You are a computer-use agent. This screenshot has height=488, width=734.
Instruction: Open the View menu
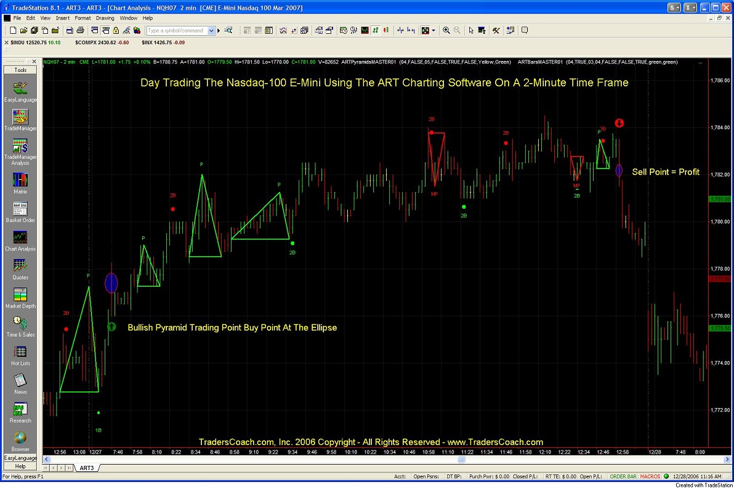click(x=46, y=18)
